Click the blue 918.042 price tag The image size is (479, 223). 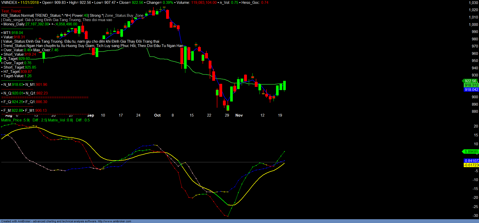(x=471, y=90)
